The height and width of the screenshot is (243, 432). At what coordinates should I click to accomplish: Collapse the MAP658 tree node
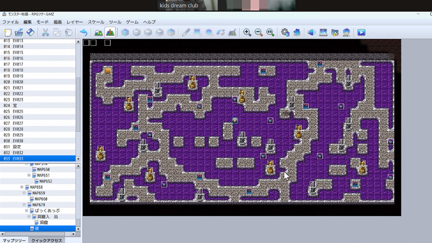click(x=22, y=187)
